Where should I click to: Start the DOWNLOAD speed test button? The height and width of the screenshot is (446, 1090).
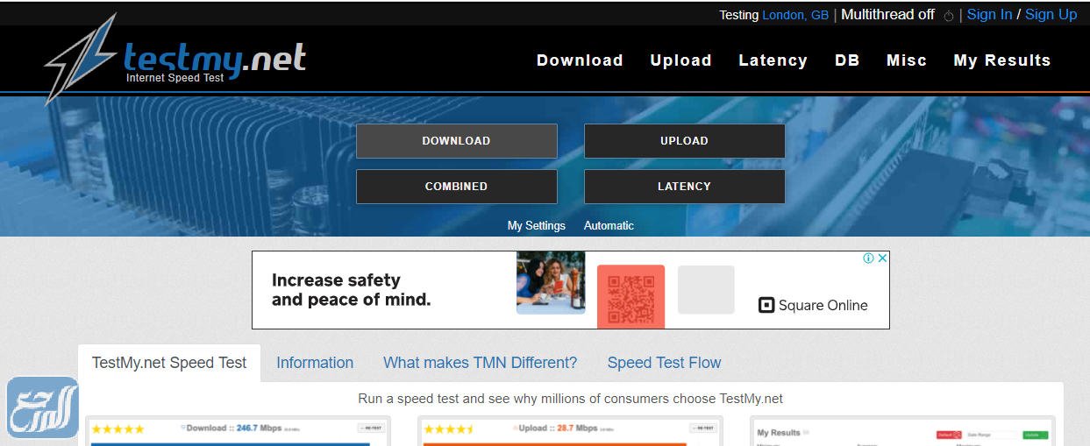[x=456, y=141]
